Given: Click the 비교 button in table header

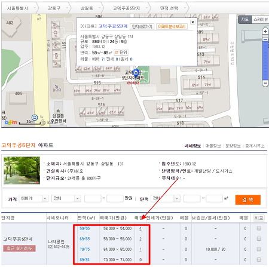Looking at the screenshot, I should click(259, 218).
